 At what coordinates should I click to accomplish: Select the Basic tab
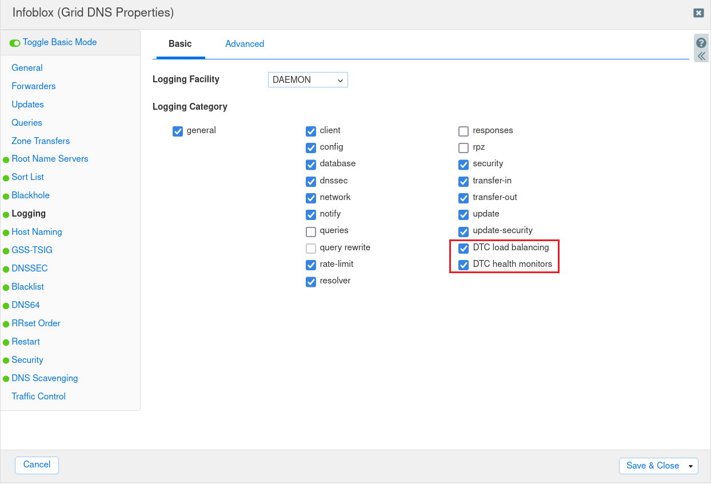[x=180, y=44]
